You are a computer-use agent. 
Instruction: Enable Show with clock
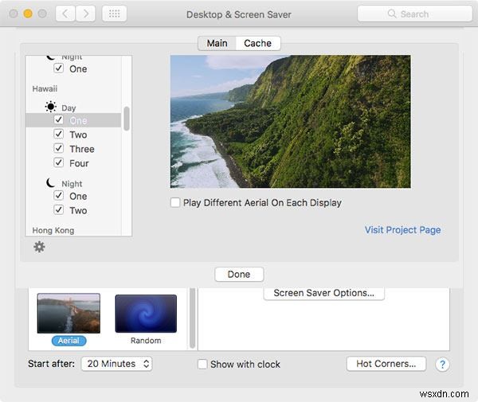pyautogui.click(x=202, y=364)
